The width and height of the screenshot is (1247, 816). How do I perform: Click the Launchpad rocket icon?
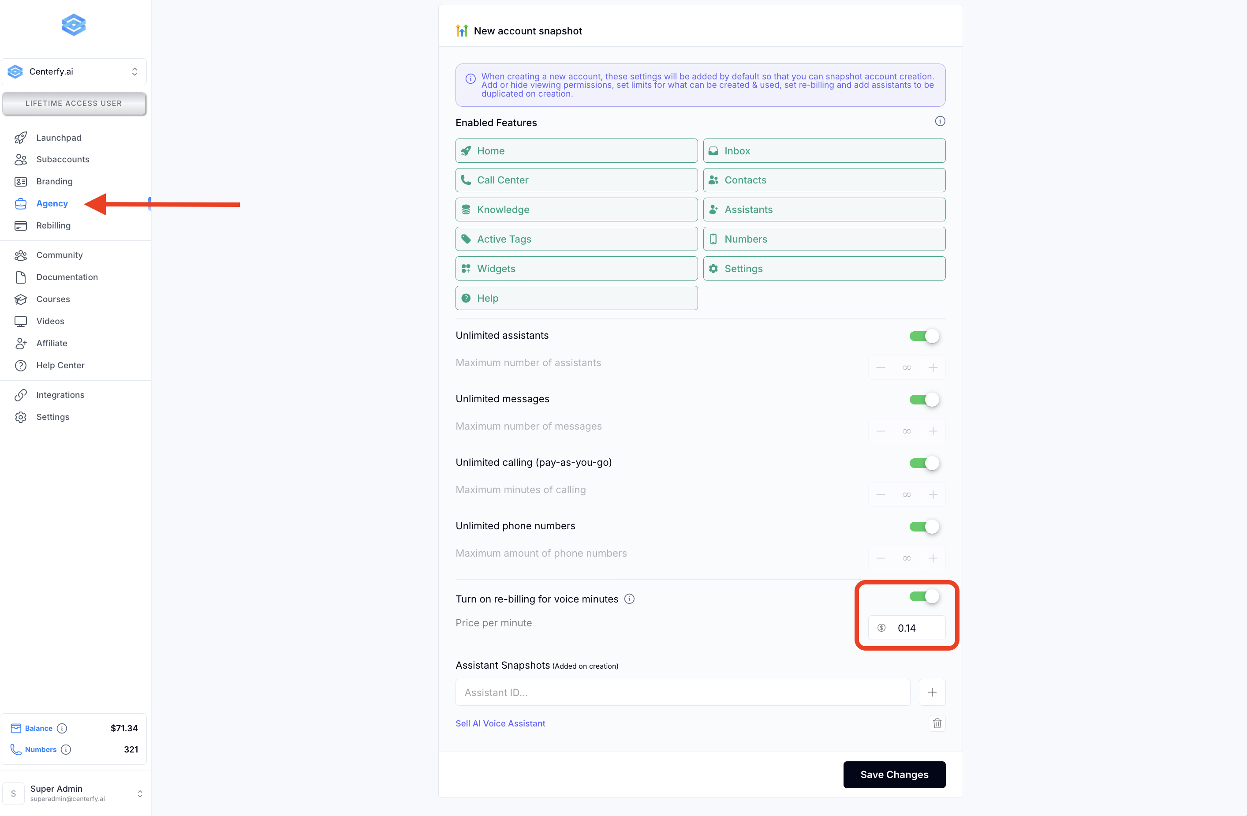tap(20, 137)
